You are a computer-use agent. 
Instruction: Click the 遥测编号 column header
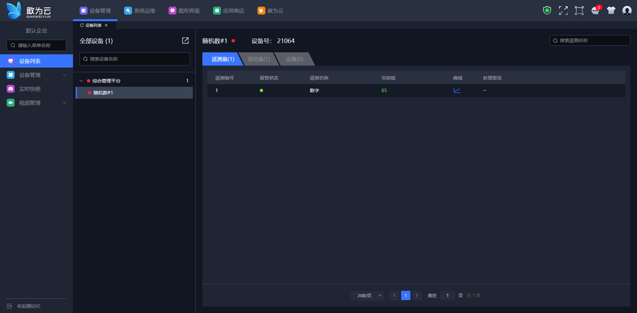[x=225, y=78]
